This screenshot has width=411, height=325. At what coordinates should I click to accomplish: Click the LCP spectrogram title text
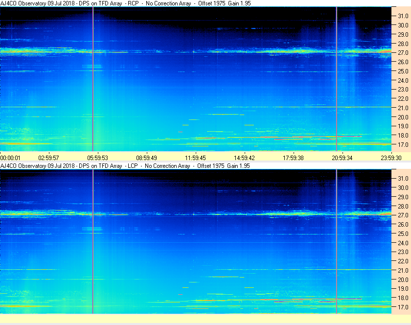125,166
